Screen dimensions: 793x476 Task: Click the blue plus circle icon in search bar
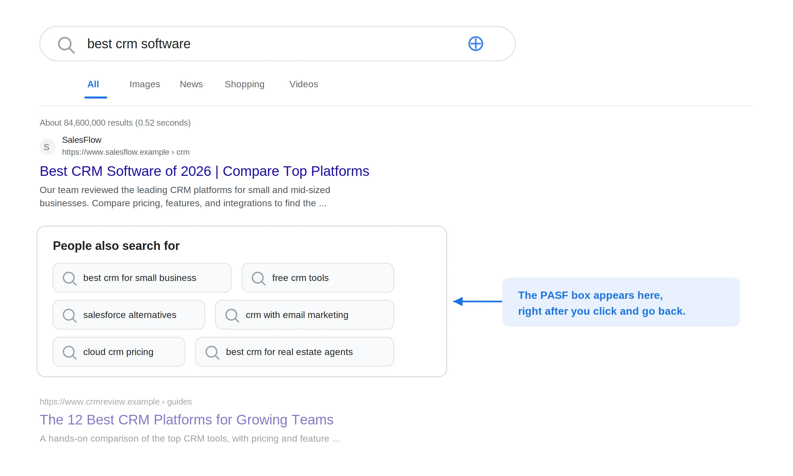[476, 44]
